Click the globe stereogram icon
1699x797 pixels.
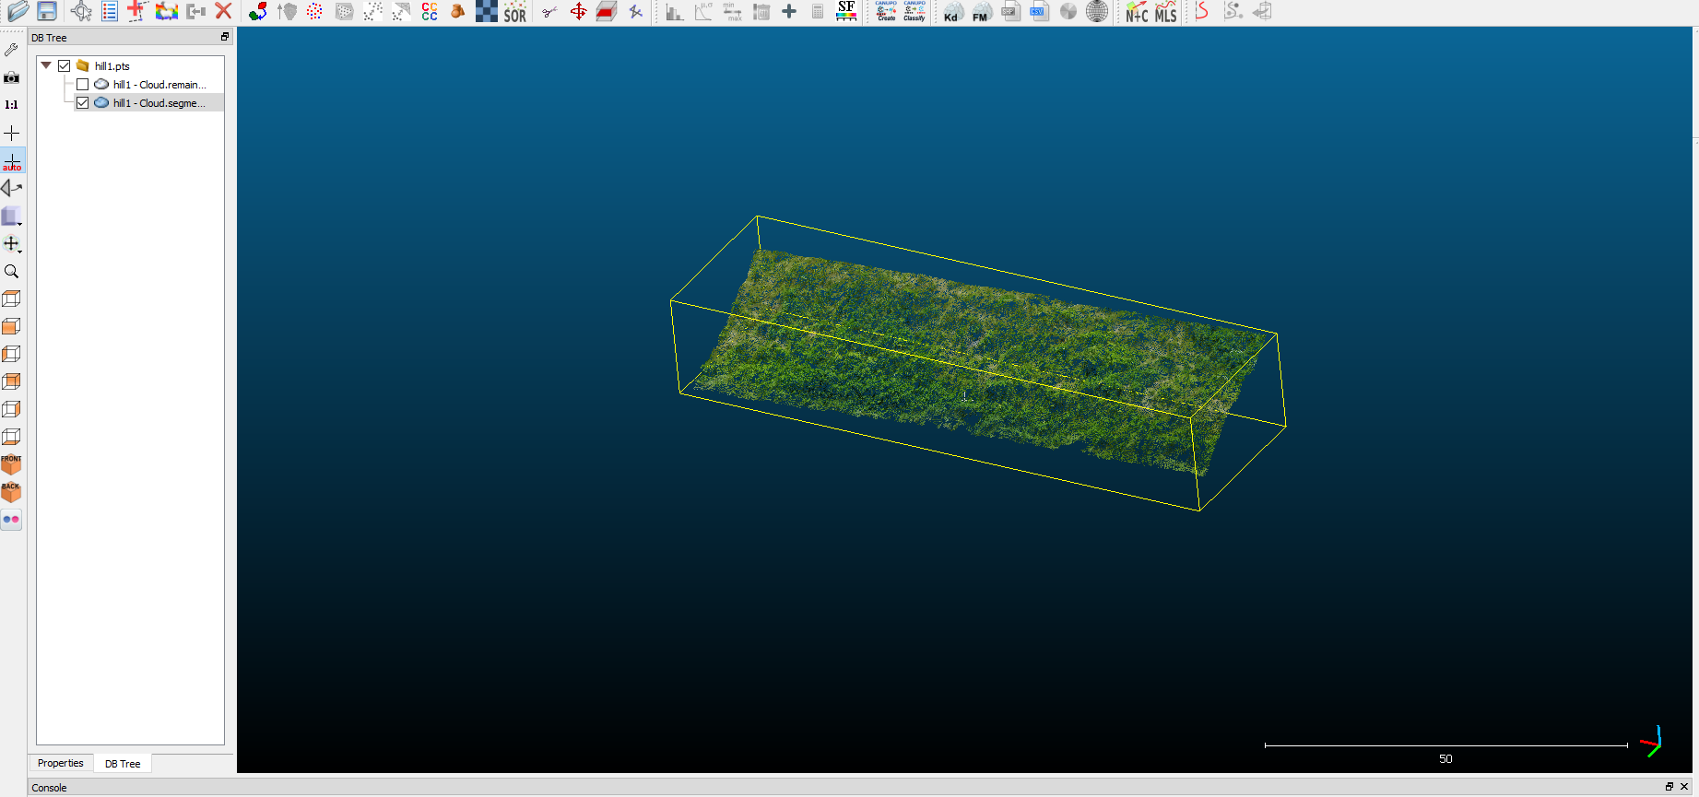click(1097, 11)
